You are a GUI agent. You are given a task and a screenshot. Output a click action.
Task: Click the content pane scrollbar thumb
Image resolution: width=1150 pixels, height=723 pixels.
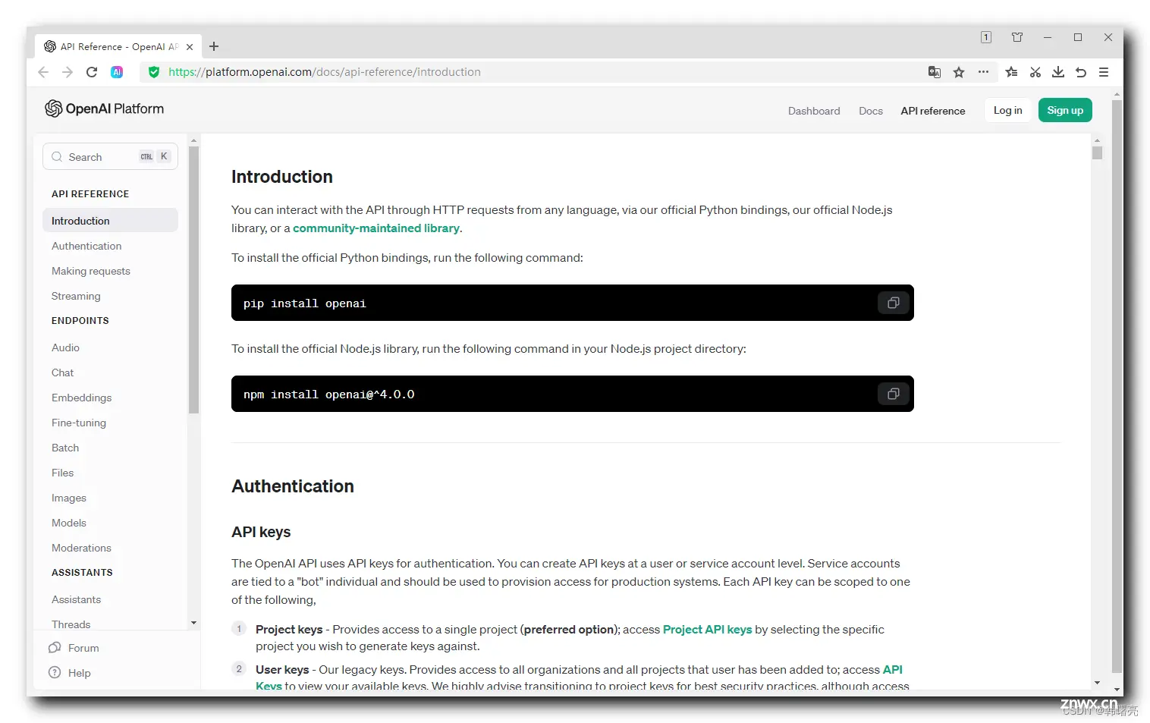click(x=1097, y=152)
